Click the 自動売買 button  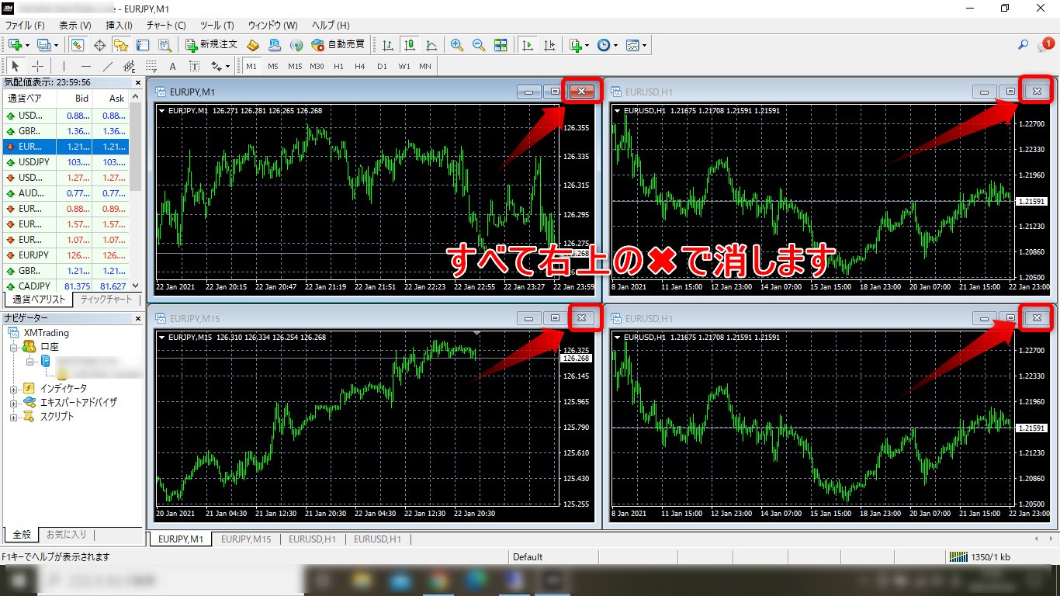tap(338, 45)
